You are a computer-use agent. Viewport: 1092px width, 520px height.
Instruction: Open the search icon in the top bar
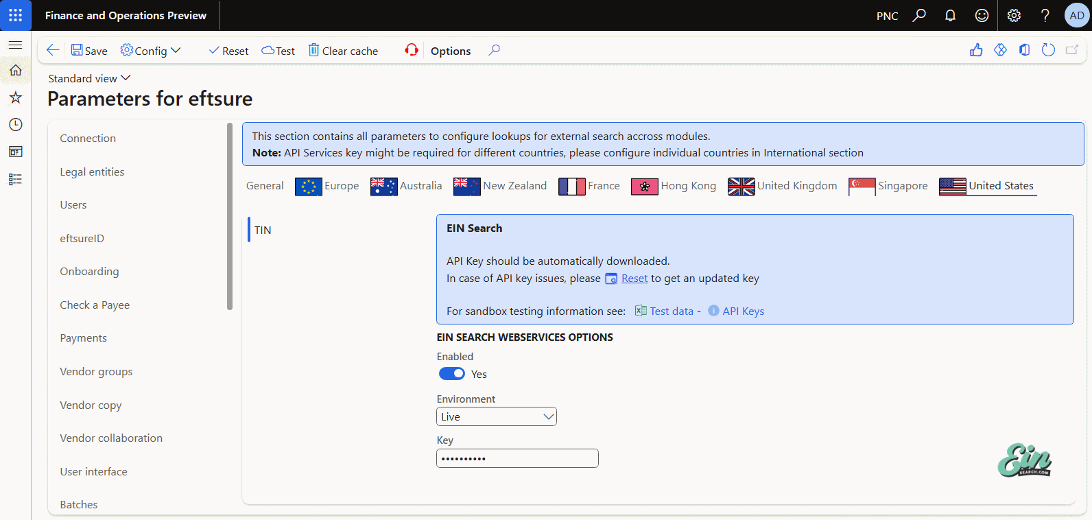coord(919,15)
